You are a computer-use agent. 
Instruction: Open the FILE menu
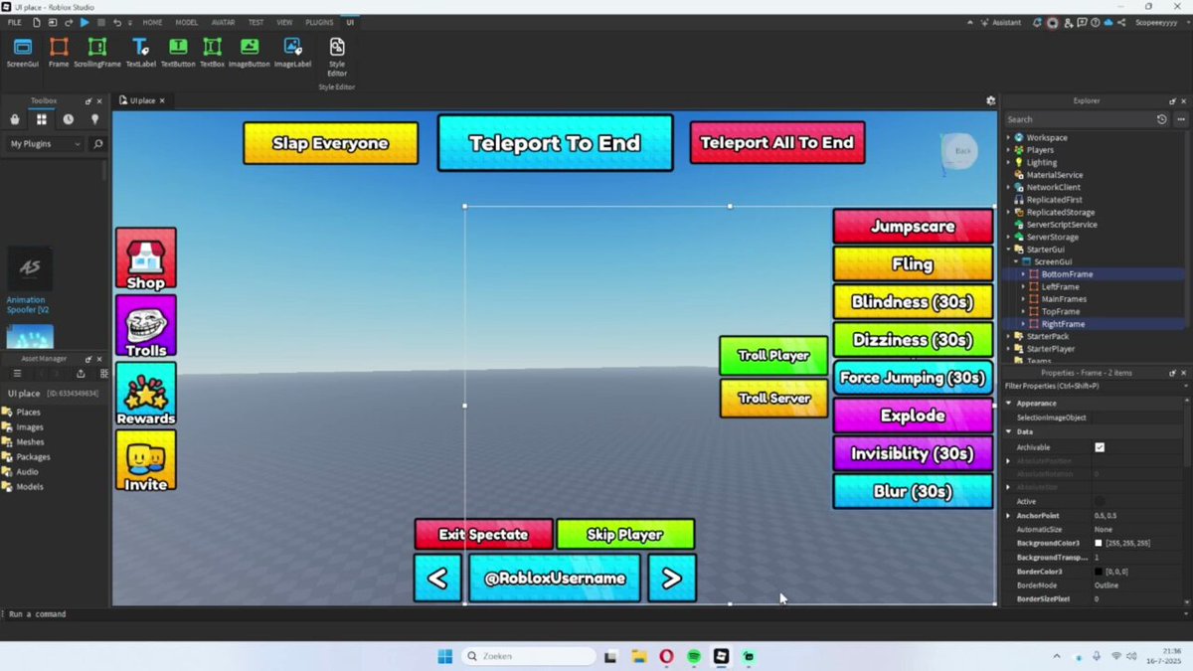(15, 22)
